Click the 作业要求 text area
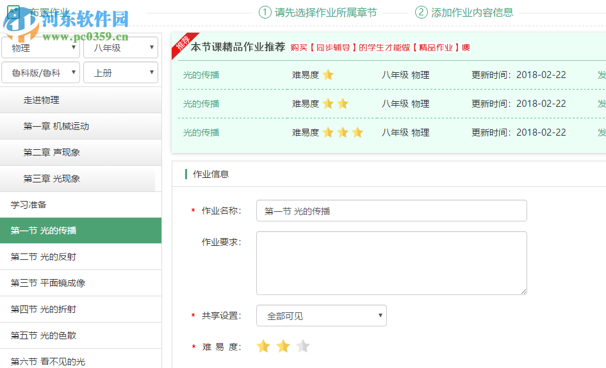The height and width of the screenshot is (368, 606). 391,263
